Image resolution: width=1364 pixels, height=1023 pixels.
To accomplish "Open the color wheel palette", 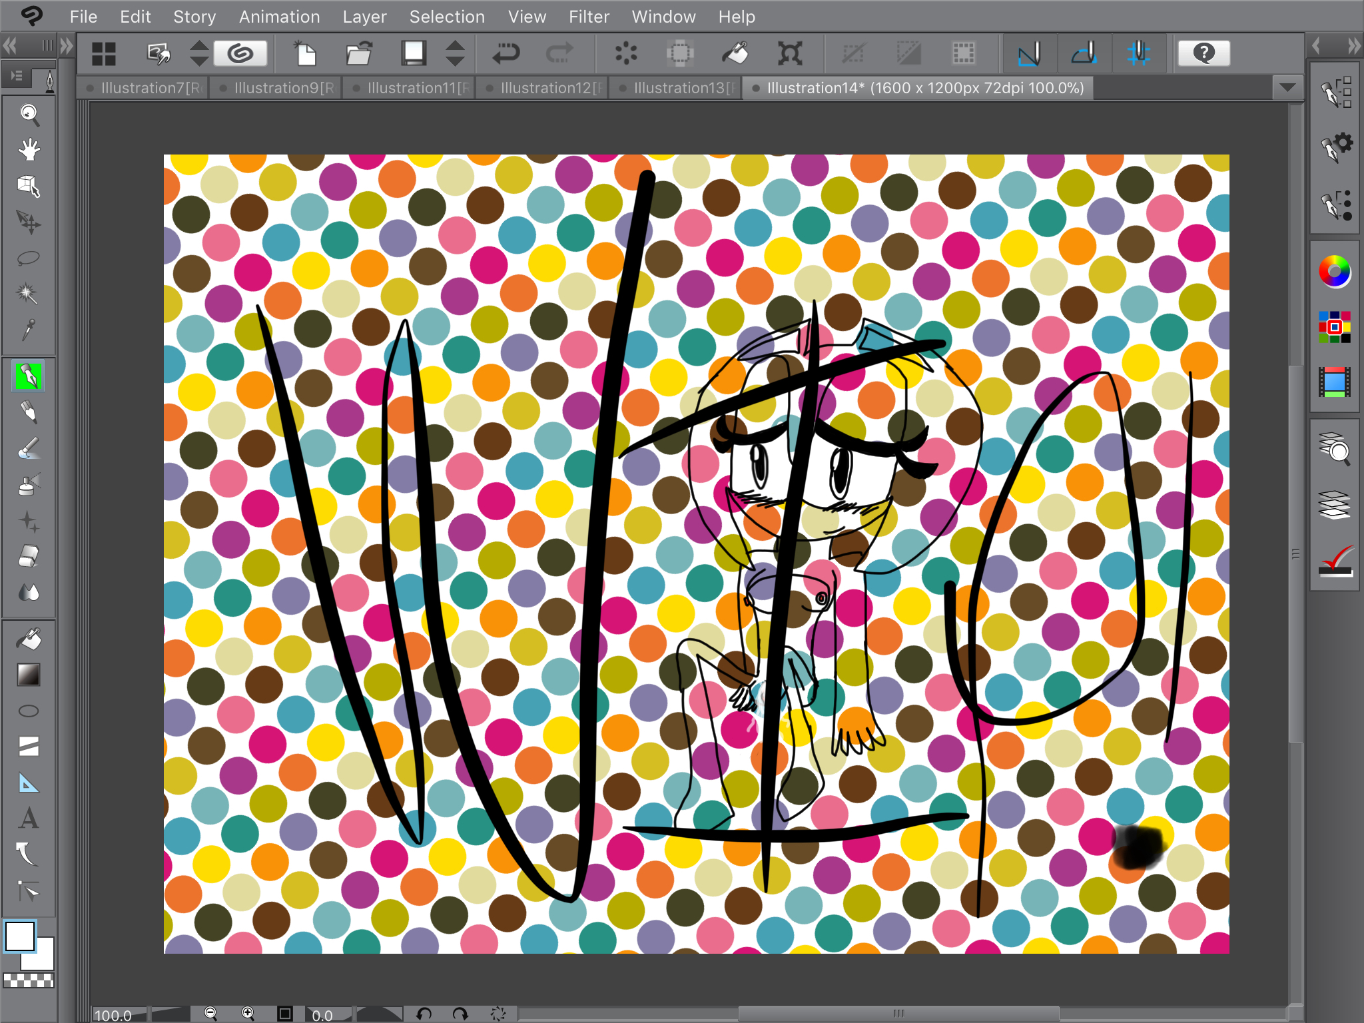I will click(1334, 272).
